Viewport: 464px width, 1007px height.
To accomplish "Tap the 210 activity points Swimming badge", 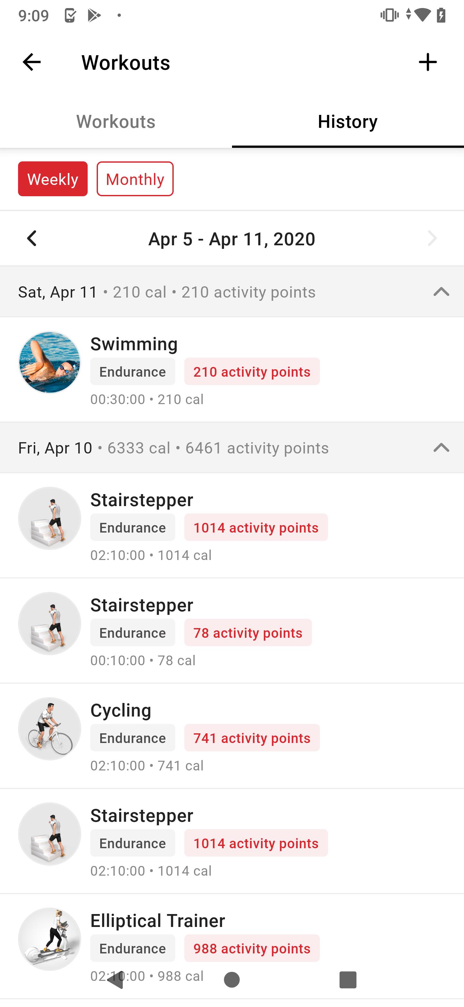I will click(x=252, y=371).
